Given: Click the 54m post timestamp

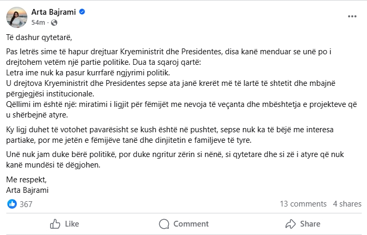Looking at the screenshot, I should pos(38,23).
